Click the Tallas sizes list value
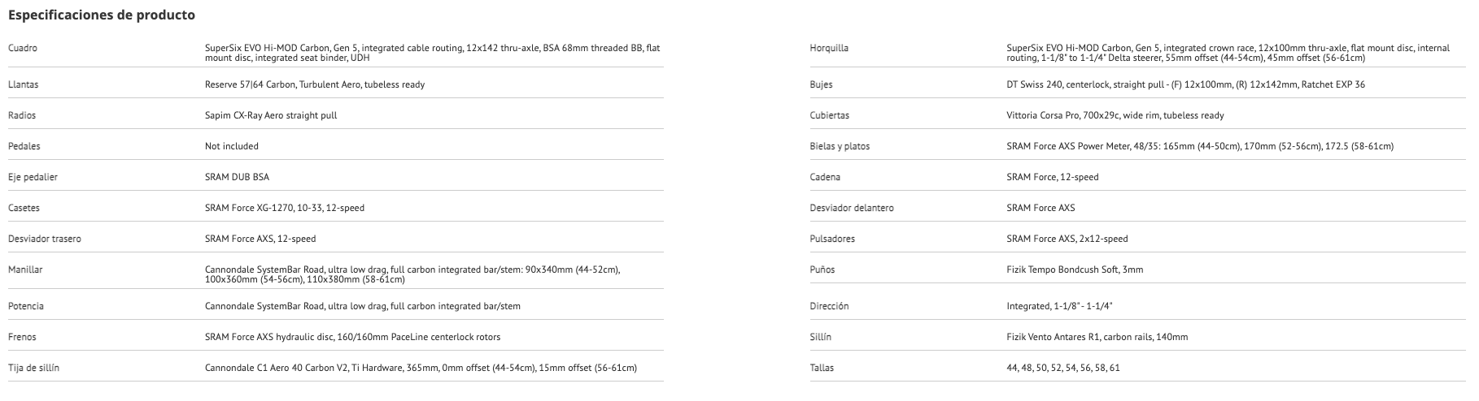This screenshot has height=401, width=1479. 1062,368
